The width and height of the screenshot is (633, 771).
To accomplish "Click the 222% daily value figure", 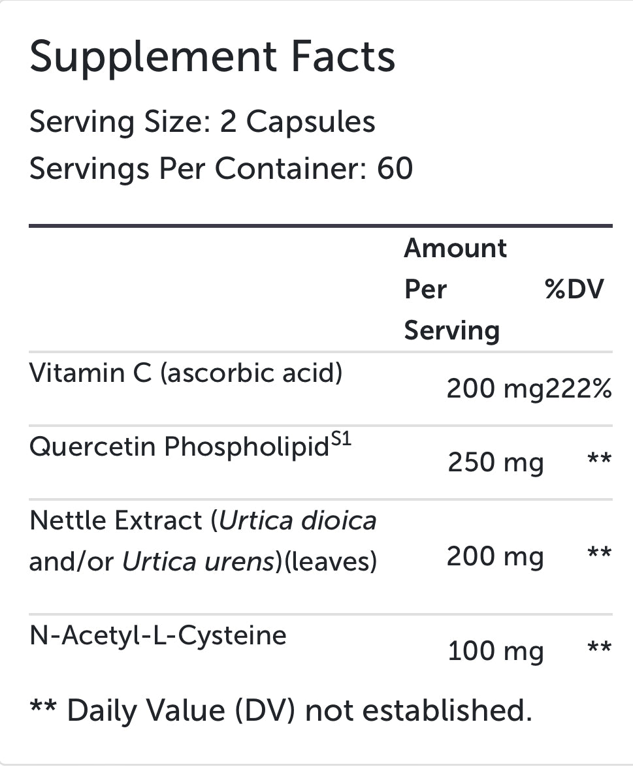I will tap(579, 389).
